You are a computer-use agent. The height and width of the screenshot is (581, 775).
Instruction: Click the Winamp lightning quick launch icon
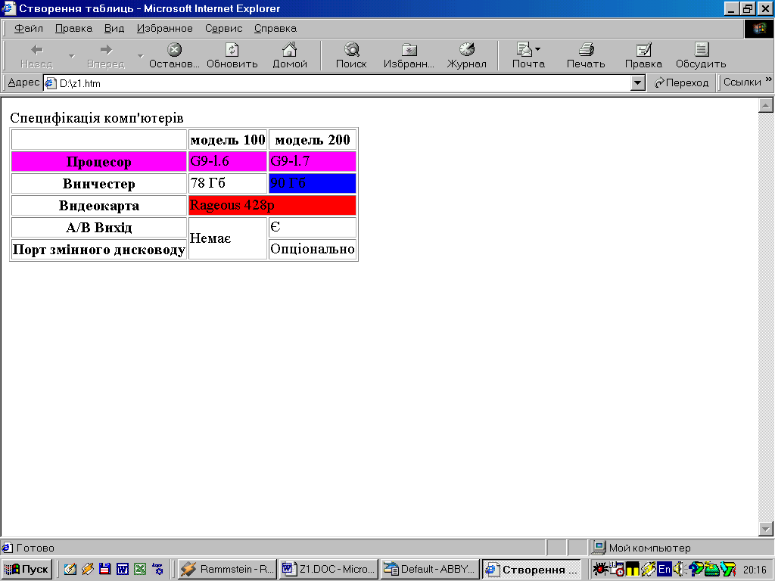coord(87,569)
